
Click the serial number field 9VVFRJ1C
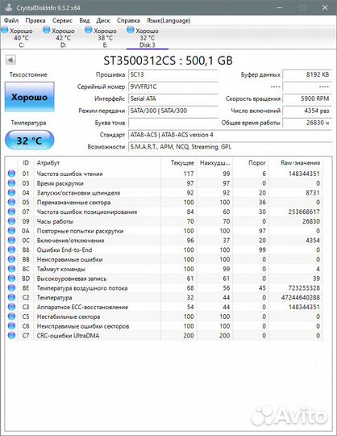click(173, 86)
